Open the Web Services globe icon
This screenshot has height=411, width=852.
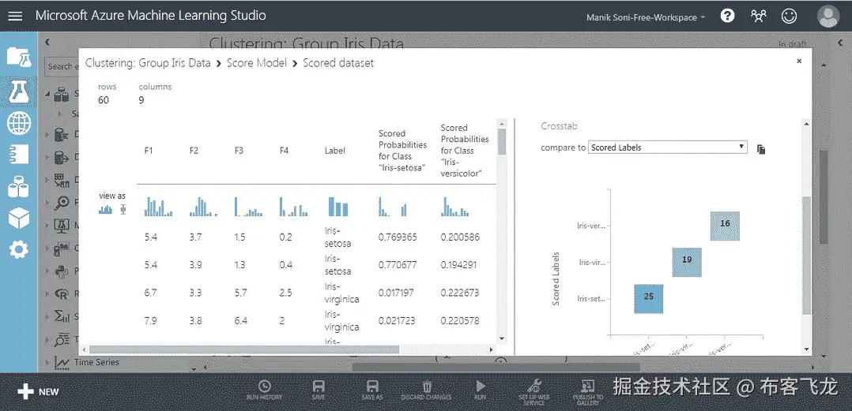(18, 123)
